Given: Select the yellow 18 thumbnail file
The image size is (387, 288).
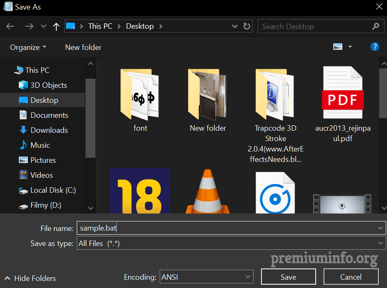Looking at the screenshot, I should click(x=140, y=191).
